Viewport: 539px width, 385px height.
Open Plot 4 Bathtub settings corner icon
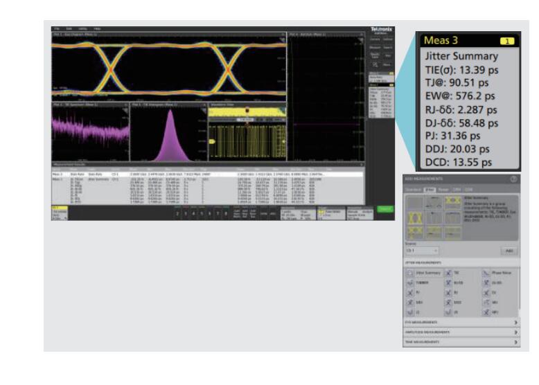[360, 40]
